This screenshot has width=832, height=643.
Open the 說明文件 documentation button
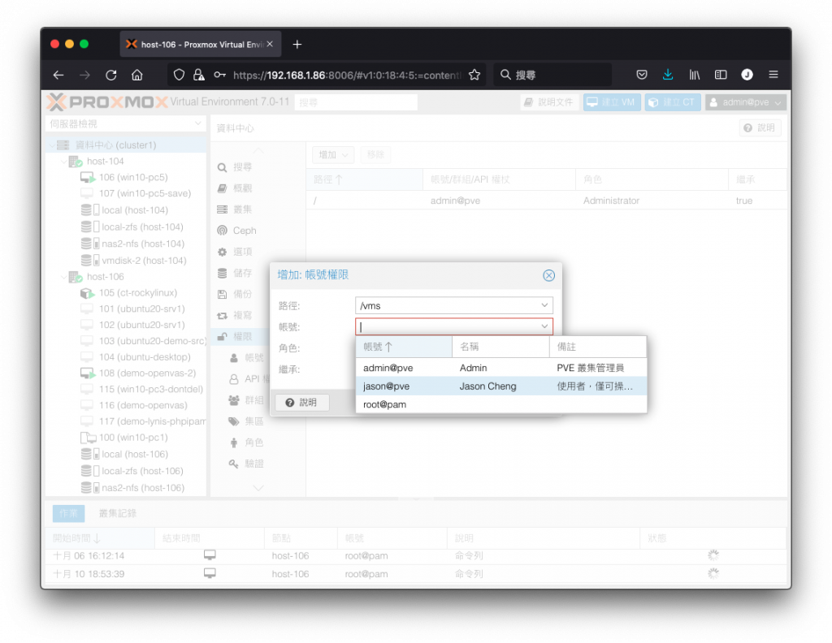549,102
